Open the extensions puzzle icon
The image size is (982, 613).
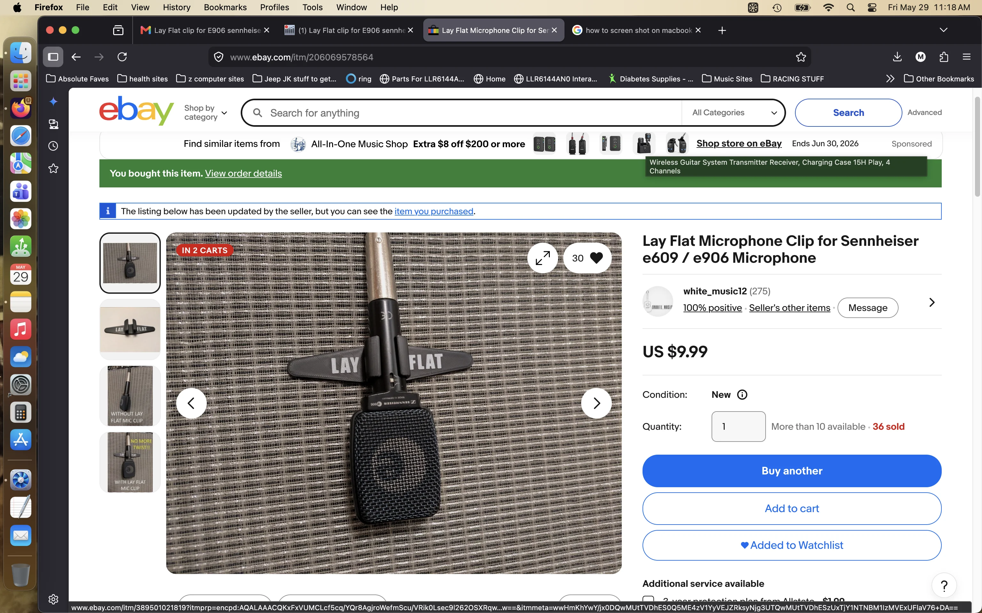[943, 57]
